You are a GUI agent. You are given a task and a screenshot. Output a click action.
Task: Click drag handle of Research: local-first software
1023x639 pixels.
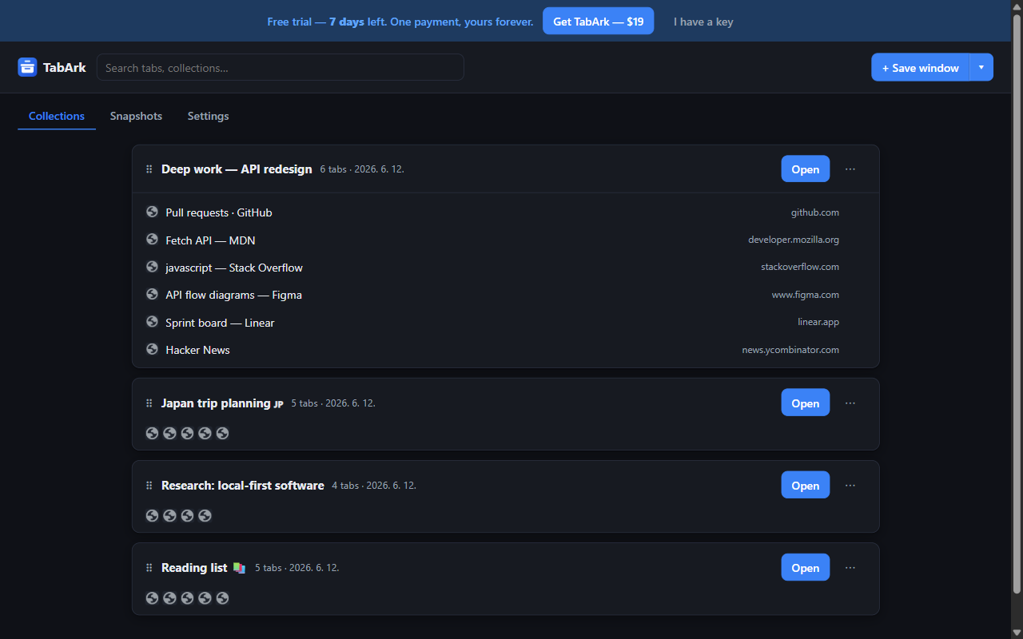(x=149, y=486)
